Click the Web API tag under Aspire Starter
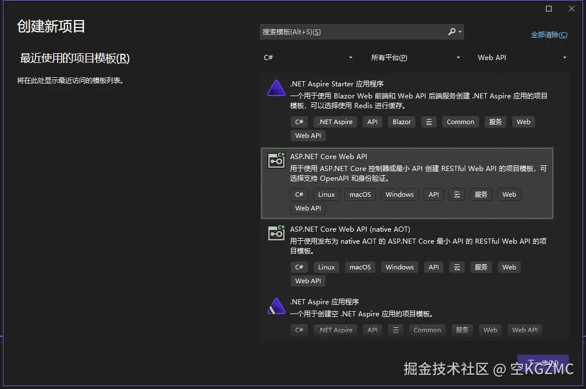The image size is (586, 389). [307, 136]
